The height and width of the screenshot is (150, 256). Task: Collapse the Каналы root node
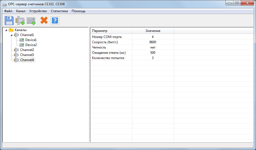[x=6, y=30]
